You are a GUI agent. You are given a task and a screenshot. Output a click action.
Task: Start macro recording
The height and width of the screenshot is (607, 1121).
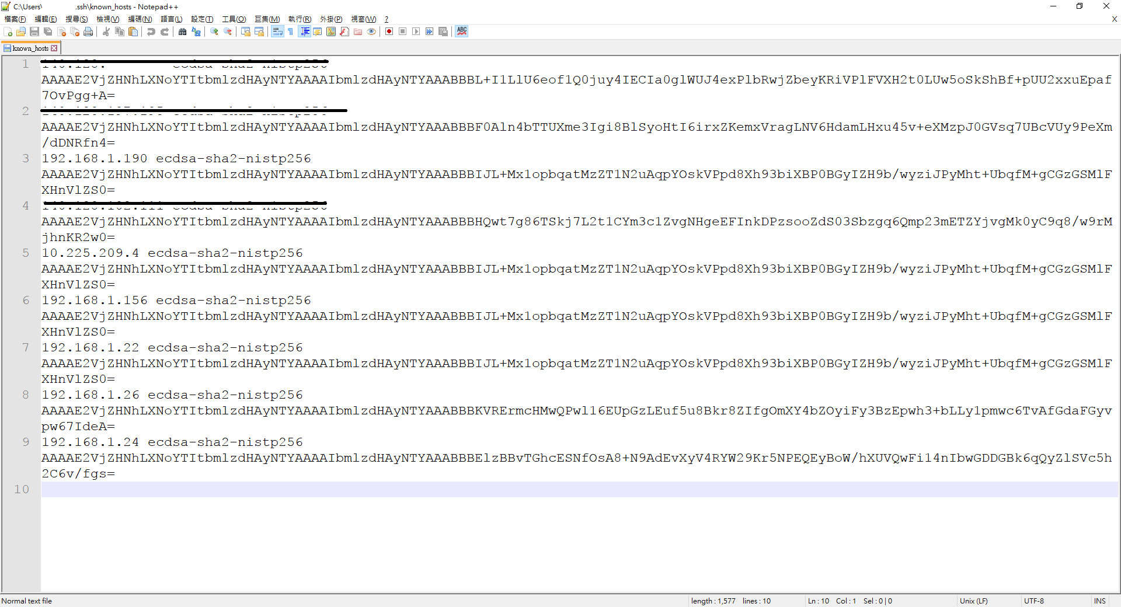(x=389, y=32)
